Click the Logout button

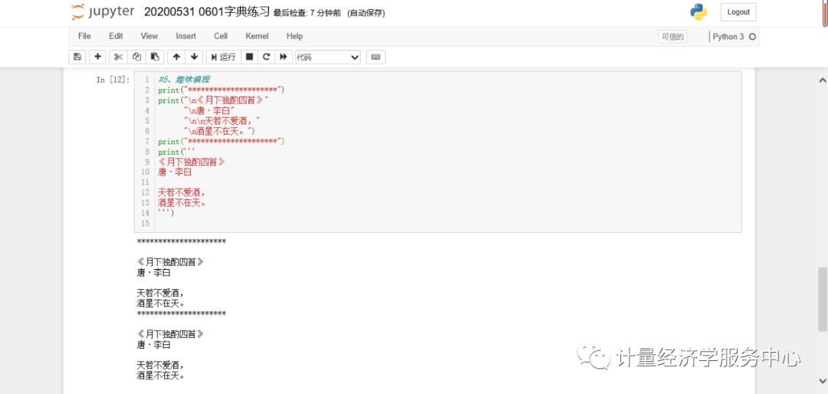point(738,12)
